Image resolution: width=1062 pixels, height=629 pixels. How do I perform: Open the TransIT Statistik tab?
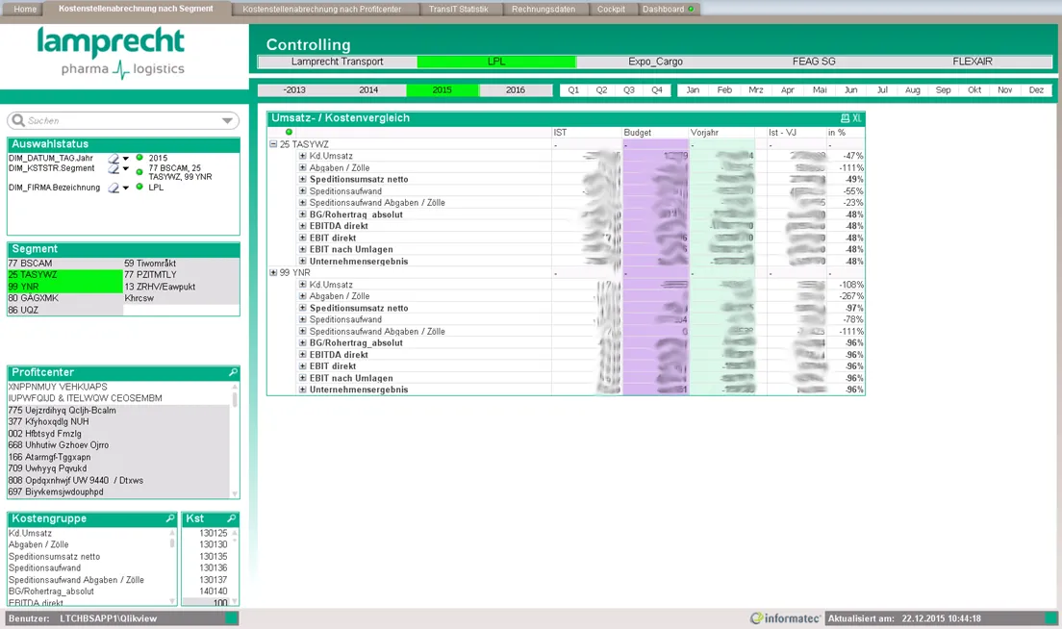[x=458, y=9]
